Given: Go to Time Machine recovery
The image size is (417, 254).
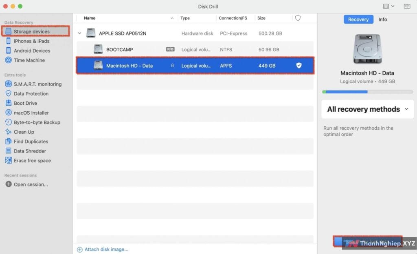Looking at the screenshot, I should [29, 60].
